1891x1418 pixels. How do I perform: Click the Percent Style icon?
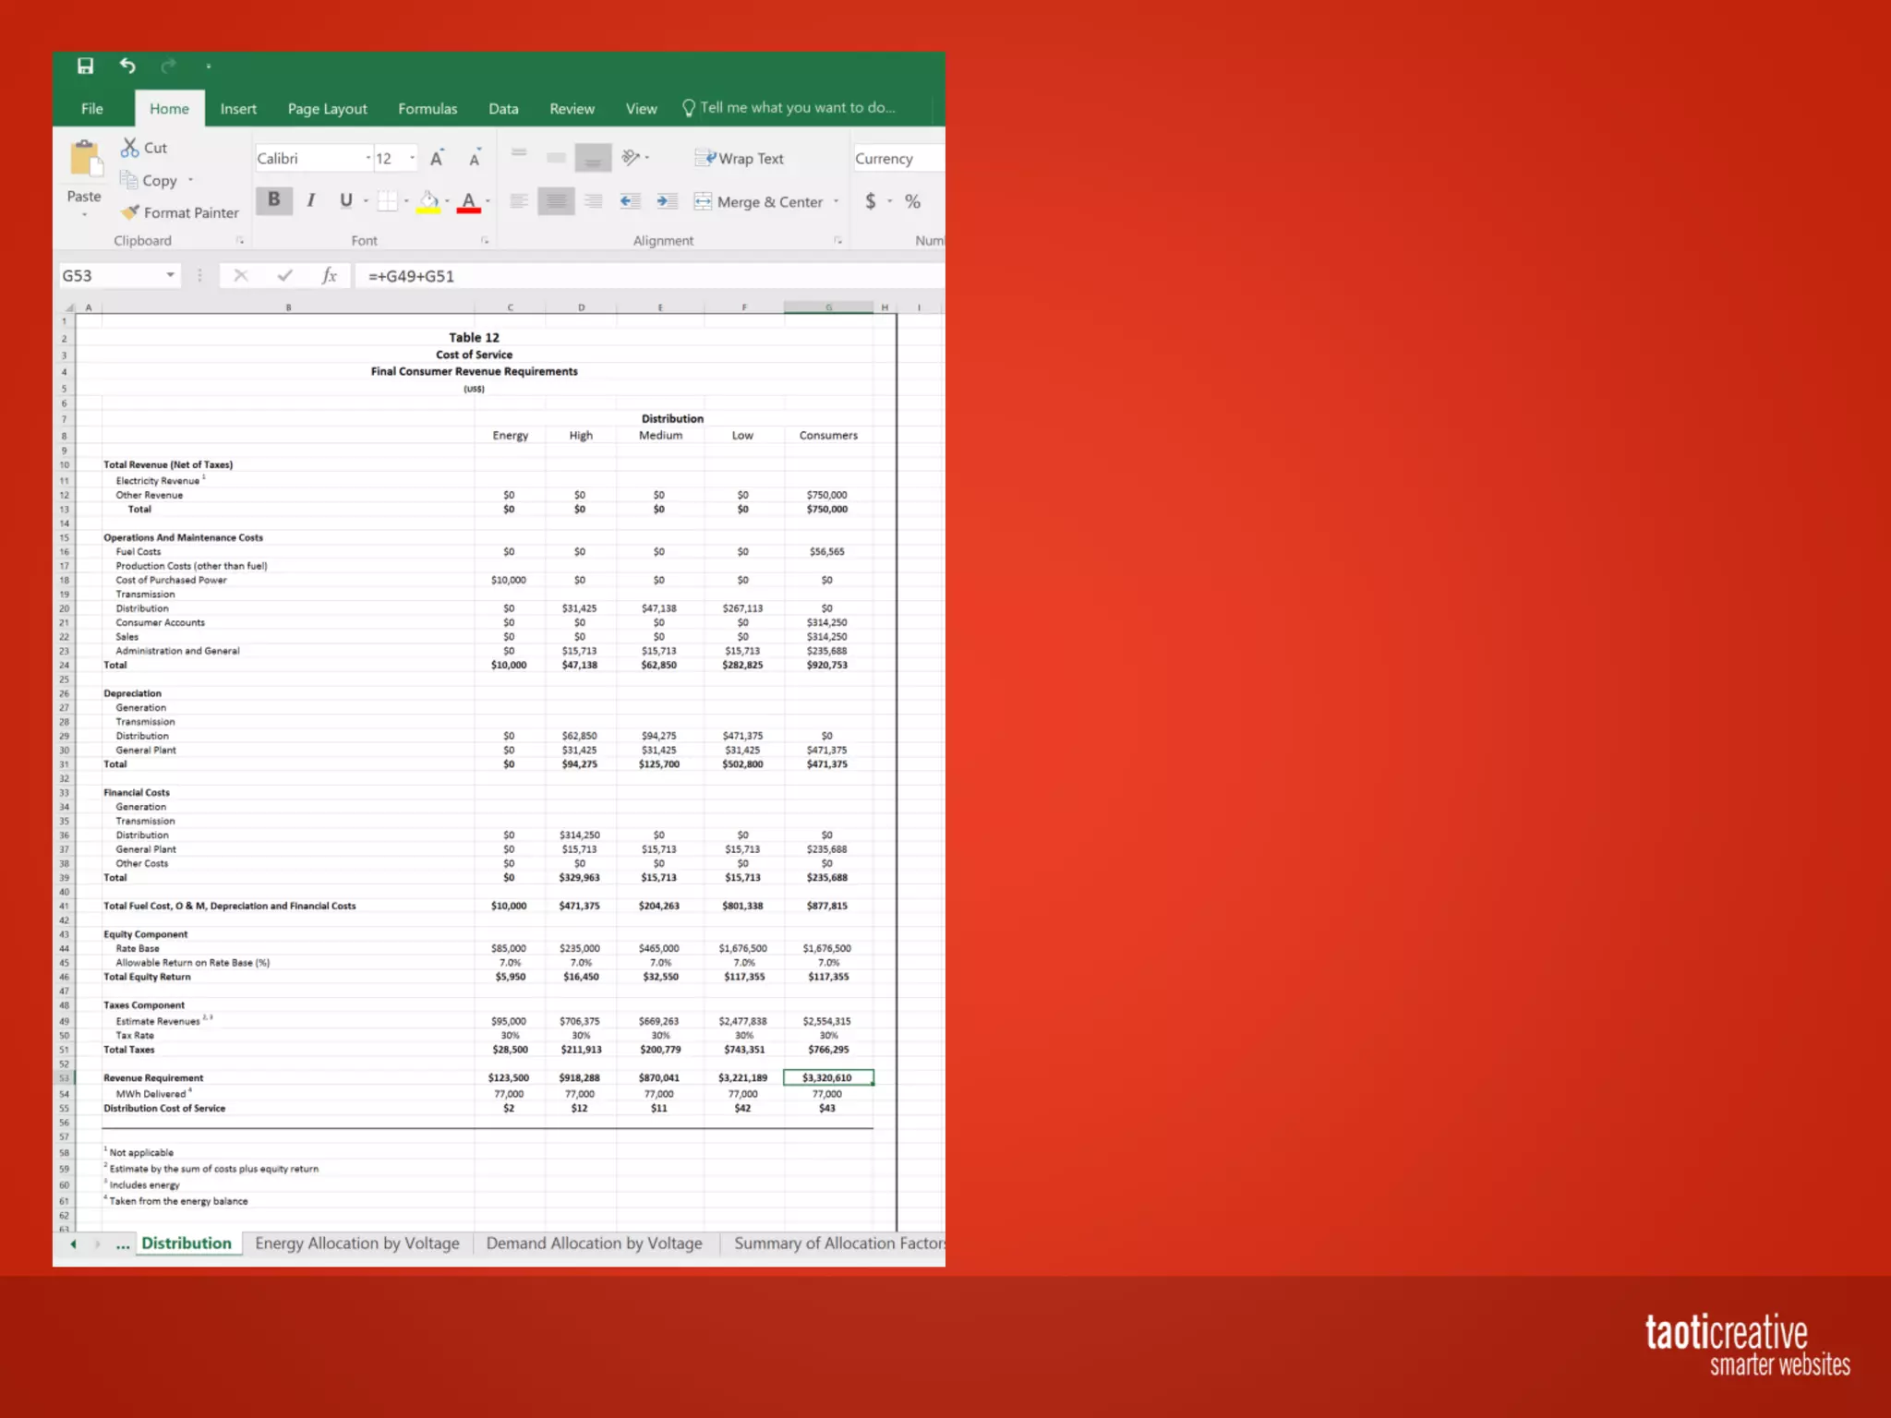click(x=912, y=201)
